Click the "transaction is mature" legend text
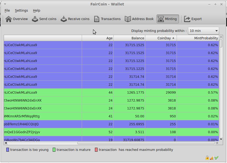This screenshot has width=227, height=163. tap(74, 150)
